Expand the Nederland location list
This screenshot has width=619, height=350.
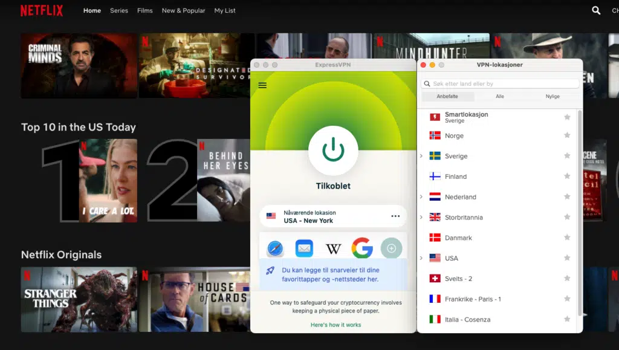coord(421,197)
